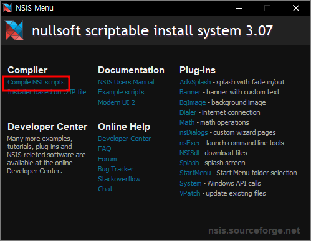Screen dimensions: 311x241
Task: Open nsDialogs plug-in documentation
Action: (194, 132)
